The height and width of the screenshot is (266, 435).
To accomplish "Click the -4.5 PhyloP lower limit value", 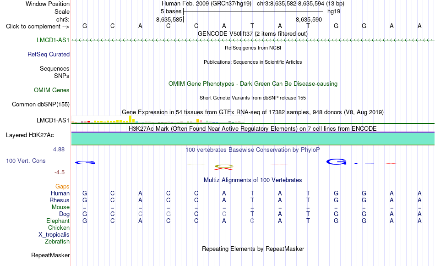I will click(60, 172).
